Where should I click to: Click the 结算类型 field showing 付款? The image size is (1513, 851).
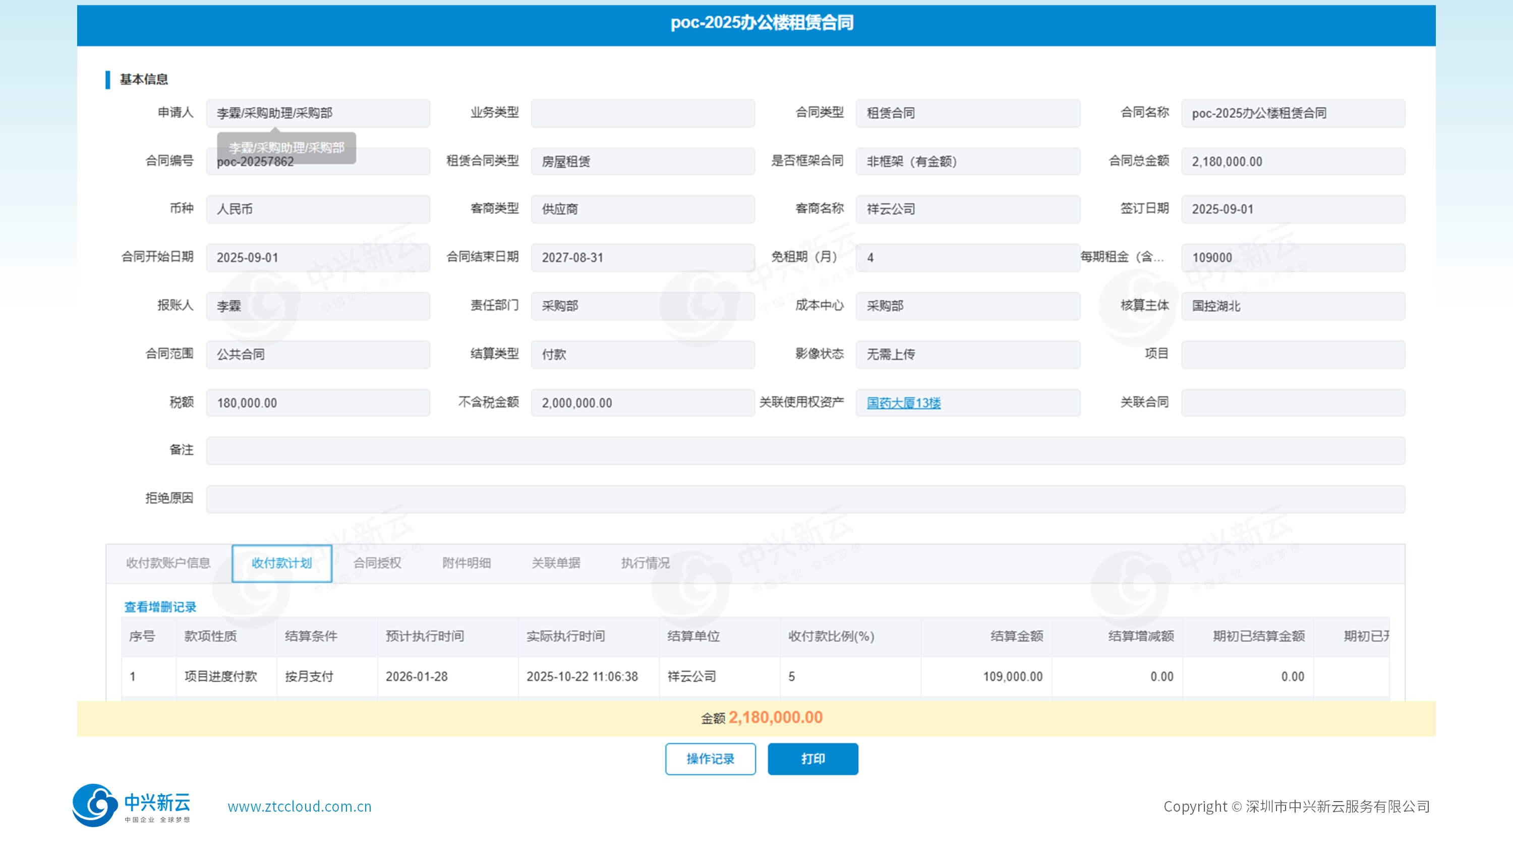(x=643, y=354)
